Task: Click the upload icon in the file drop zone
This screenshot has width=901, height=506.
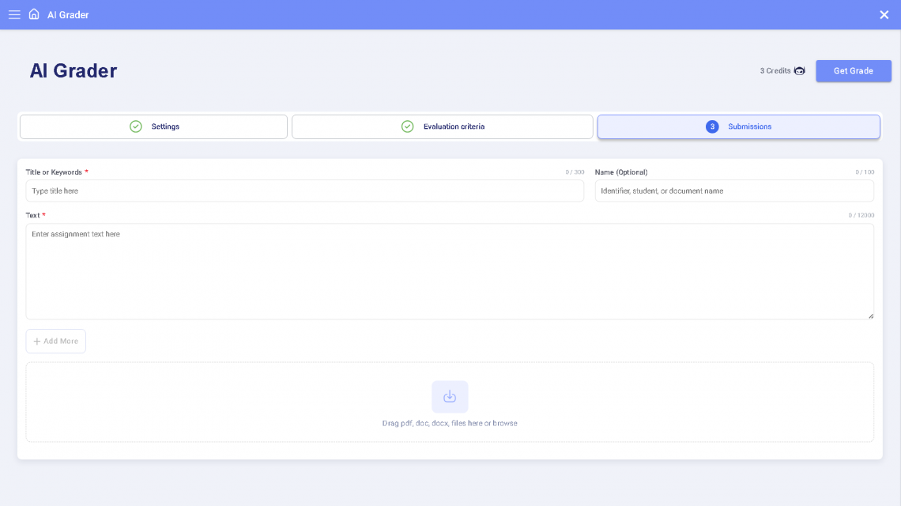Action: click(449, 397)
